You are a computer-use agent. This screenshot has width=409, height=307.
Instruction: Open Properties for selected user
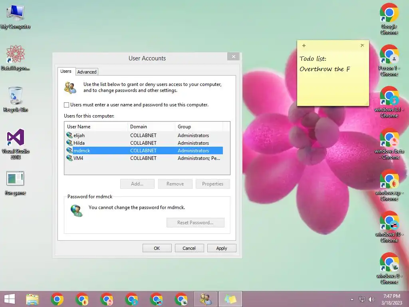(212, 184)
